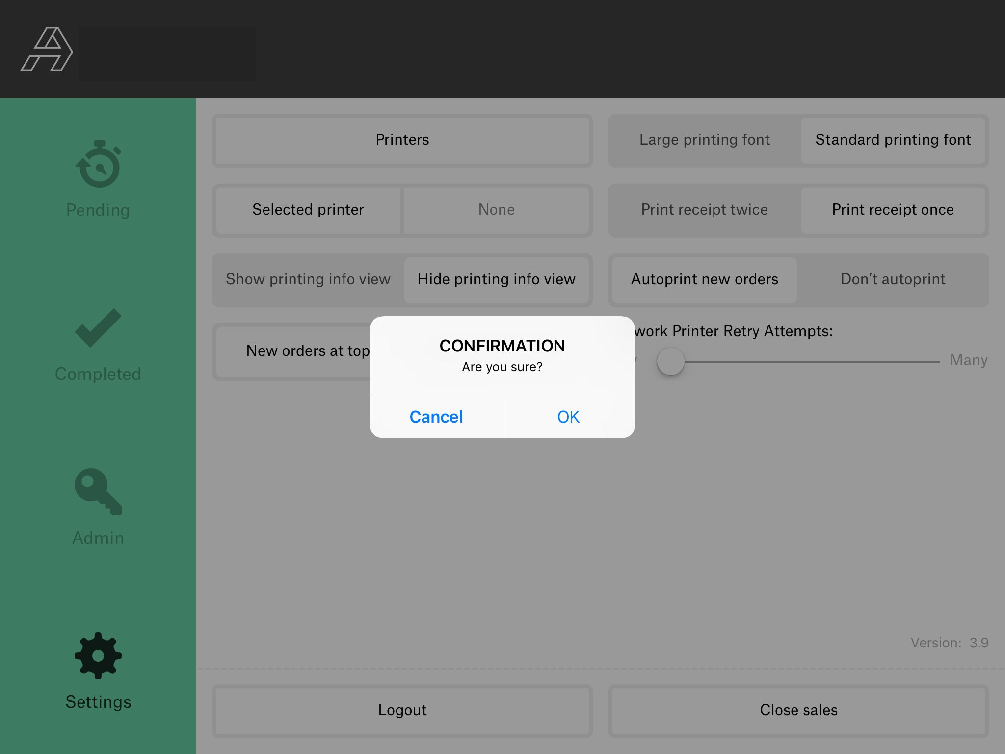Confirm by pressing OK in dialog
1005x754 pixels.
pos(568,417)
